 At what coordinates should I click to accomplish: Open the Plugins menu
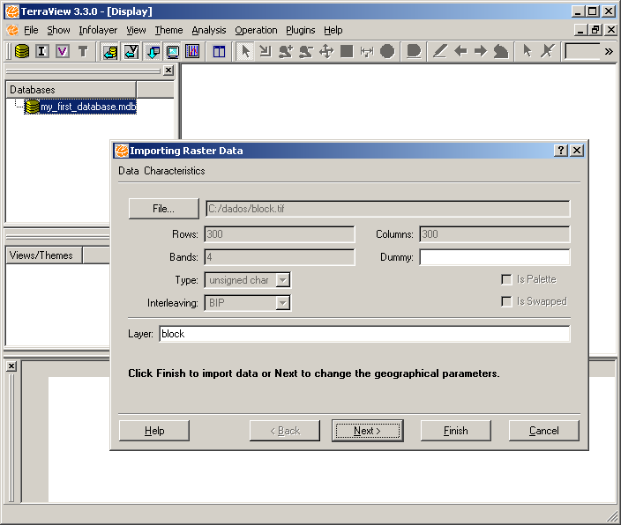300,30
